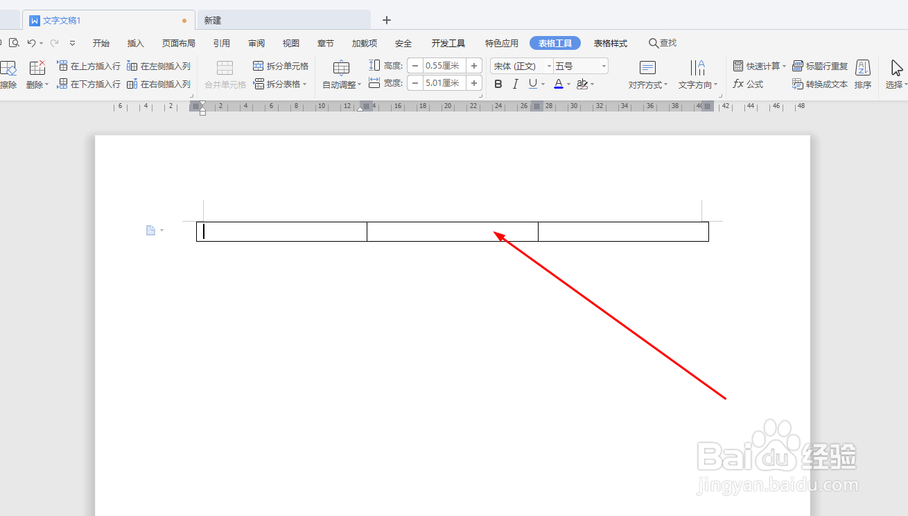Toggle Italic formatting

515,84
